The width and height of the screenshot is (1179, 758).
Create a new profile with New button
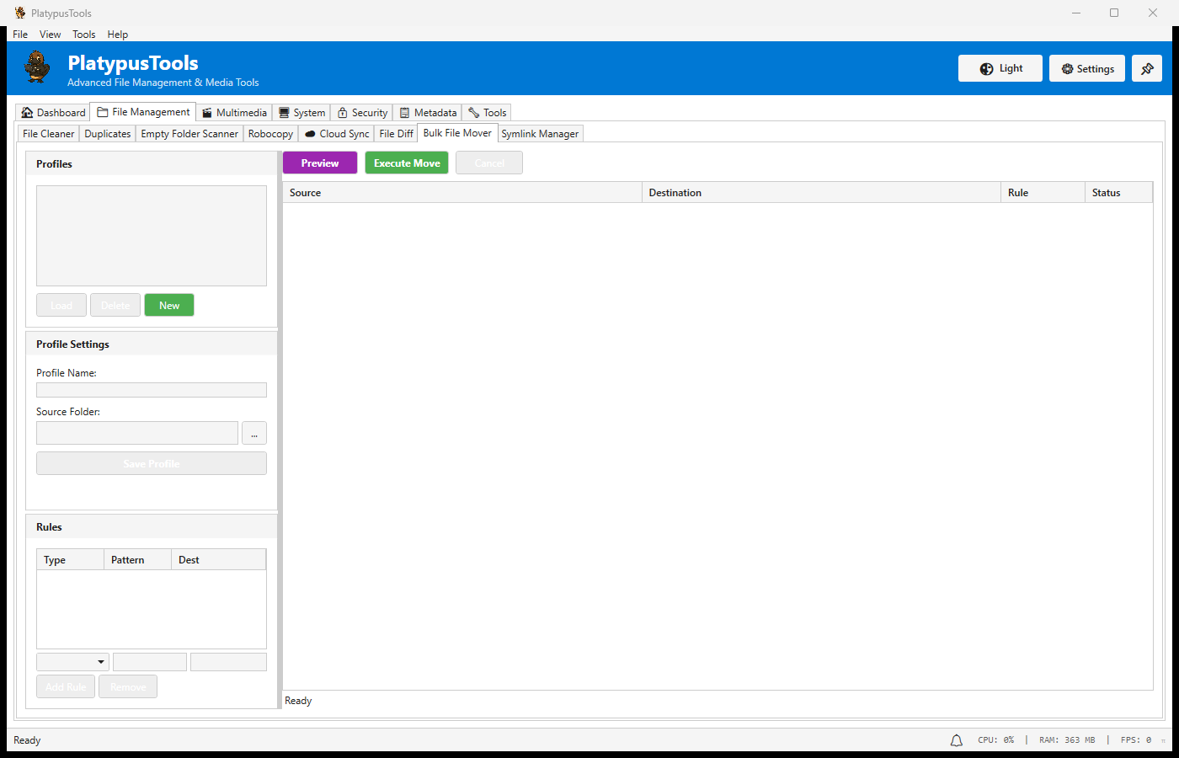coord(169,306)
